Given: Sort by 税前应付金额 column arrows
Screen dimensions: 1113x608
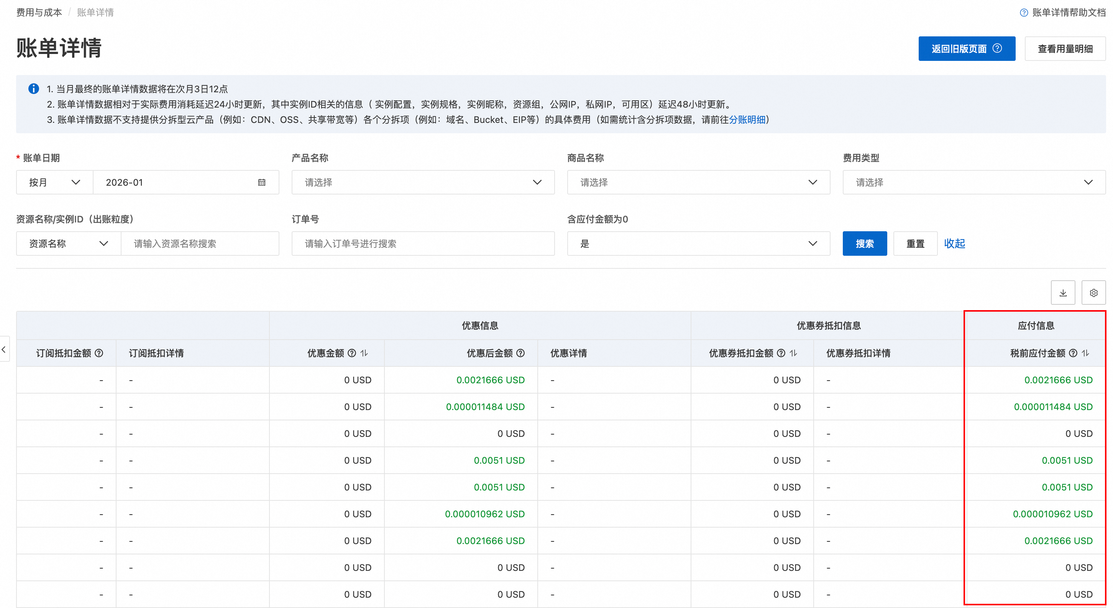Looking at the screenshot, I should click(1085, 353).
